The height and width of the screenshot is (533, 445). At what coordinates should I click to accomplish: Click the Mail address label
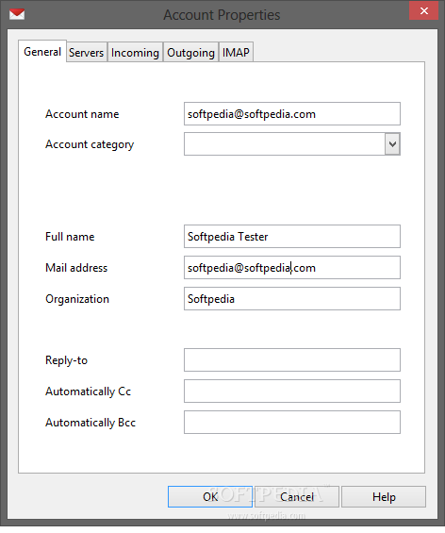(76, 268)
